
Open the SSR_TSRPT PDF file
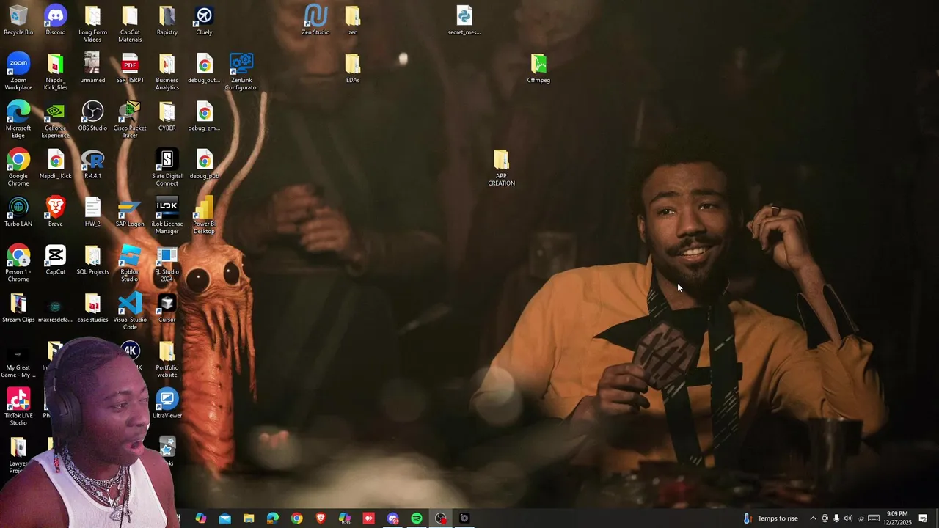click(130, 68)
